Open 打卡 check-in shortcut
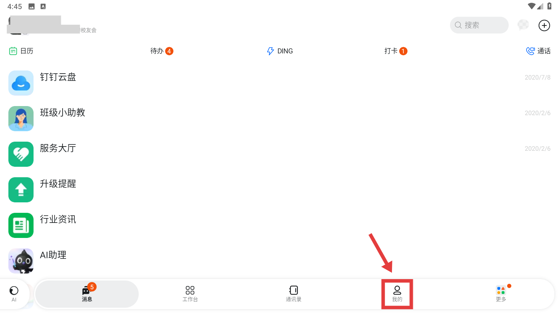The height and width of the screenshot is (314, 559). [396, 51]
